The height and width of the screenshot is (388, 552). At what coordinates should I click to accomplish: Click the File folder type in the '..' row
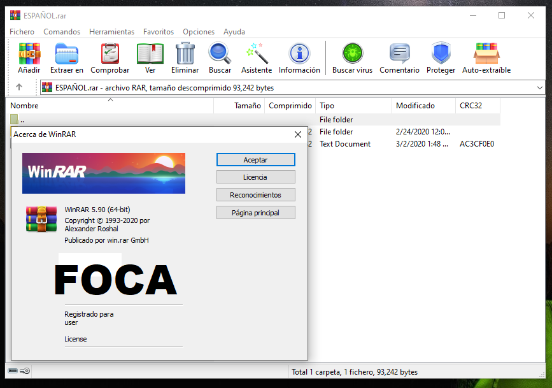pyautogui.click(x=336, y=120)
